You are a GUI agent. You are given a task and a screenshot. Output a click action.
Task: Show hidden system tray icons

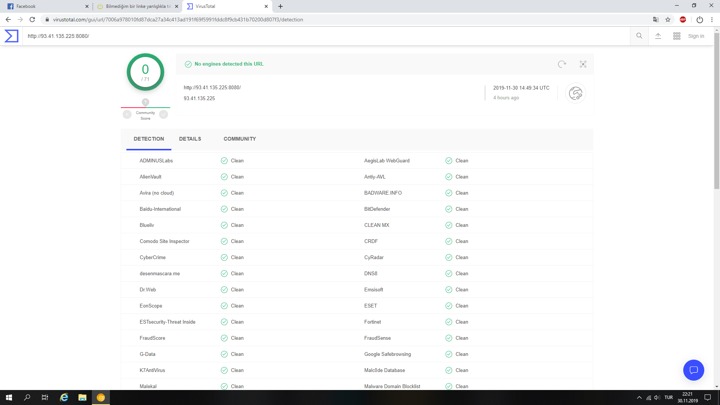tap(639, 397)
